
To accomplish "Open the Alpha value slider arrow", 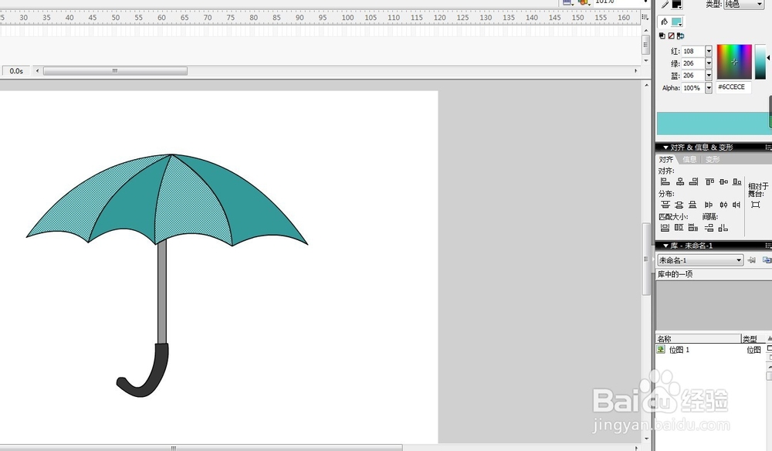I will pos(709,87).
